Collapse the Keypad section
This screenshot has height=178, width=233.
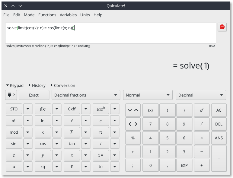tap(15, 85)
